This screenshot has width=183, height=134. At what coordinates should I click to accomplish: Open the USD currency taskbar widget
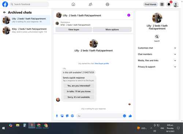point(142,128)
